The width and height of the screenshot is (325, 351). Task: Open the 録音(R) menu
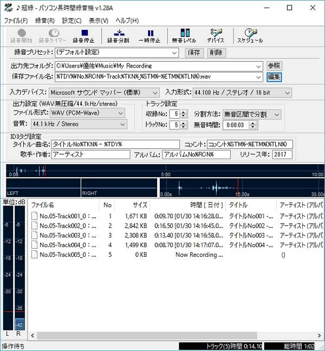click(45, 21)
